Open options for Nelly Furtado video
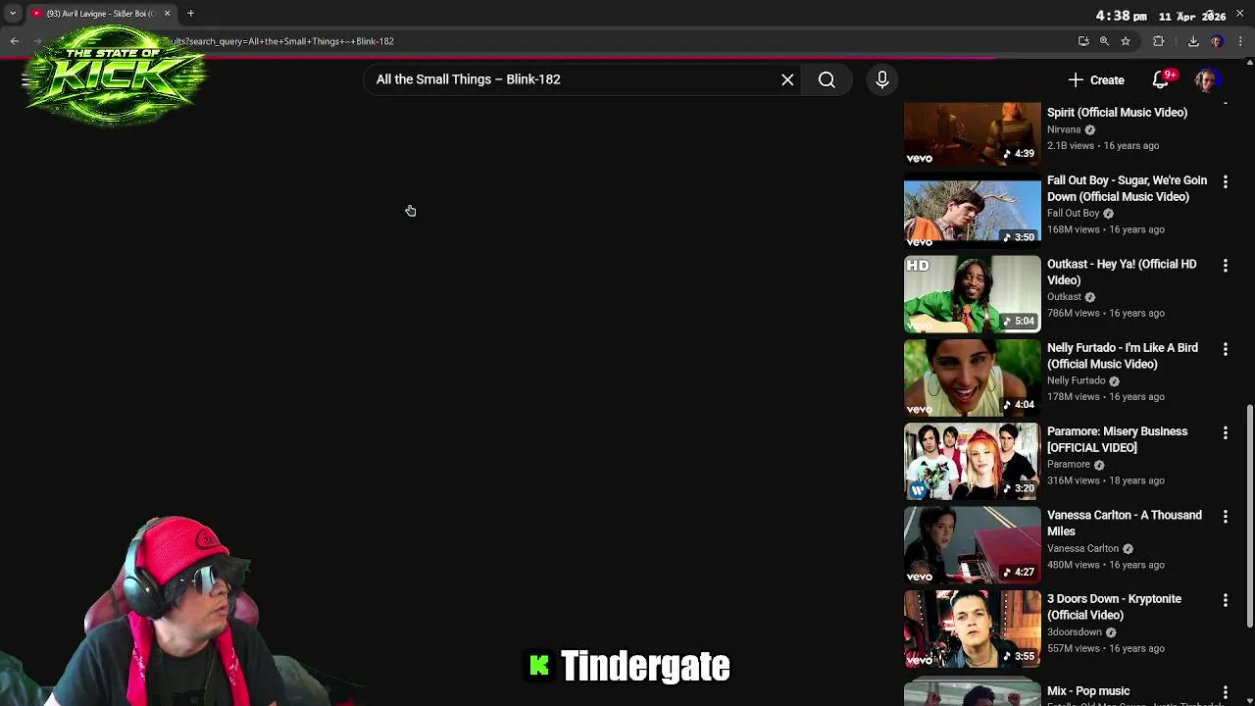1255x706 pixels. coord(1225,349)
